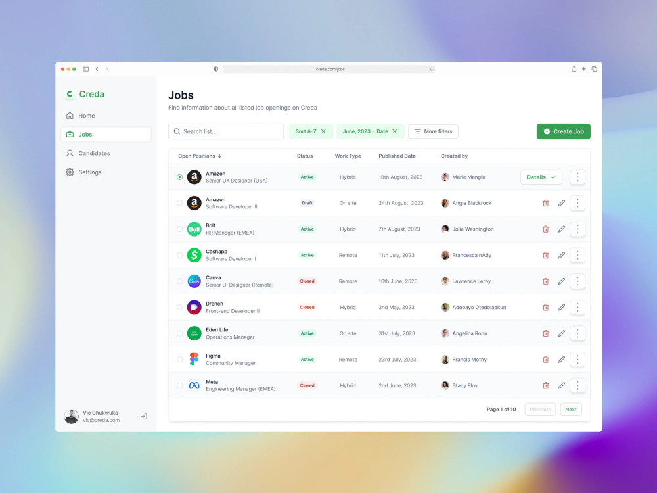Sort by the Open Positions column header
This screenshot has width=657, height=493.
click(x=200, y=156)
